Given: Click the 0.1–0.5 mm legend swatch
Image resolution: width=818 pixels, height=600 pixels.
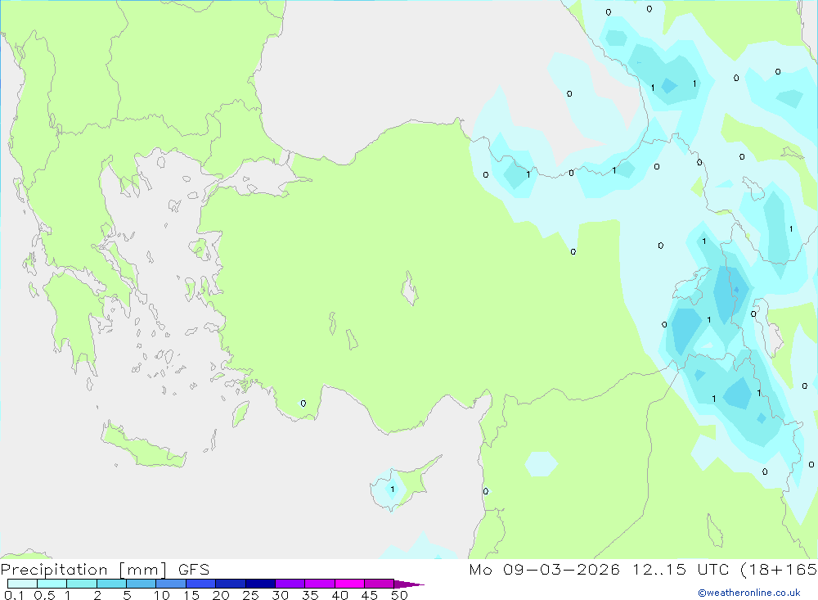Looking at the screenshot, I should point(22,584).
